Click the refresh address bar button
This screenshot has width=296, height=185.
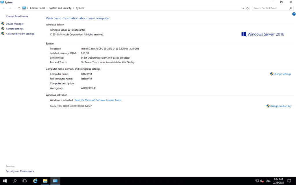[247, 8]
